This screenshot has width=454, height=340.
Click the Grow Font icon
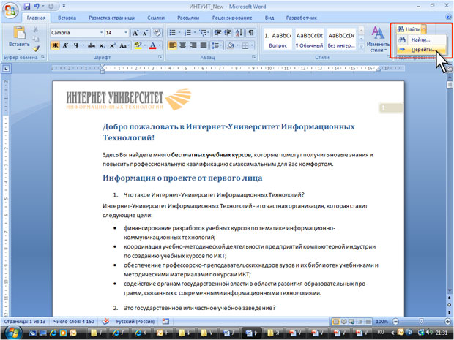135,33
